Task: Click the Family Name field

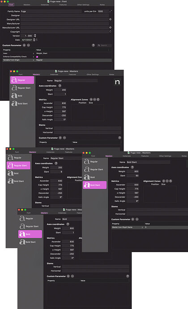Action: pyautogui.click(x=51, y=11)
